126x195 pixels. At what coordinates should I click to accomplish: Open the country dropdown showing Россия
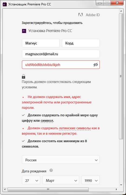(x=61, y=159)
